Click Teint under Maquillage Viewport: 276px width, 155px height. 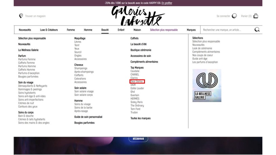tap(77, 45)
